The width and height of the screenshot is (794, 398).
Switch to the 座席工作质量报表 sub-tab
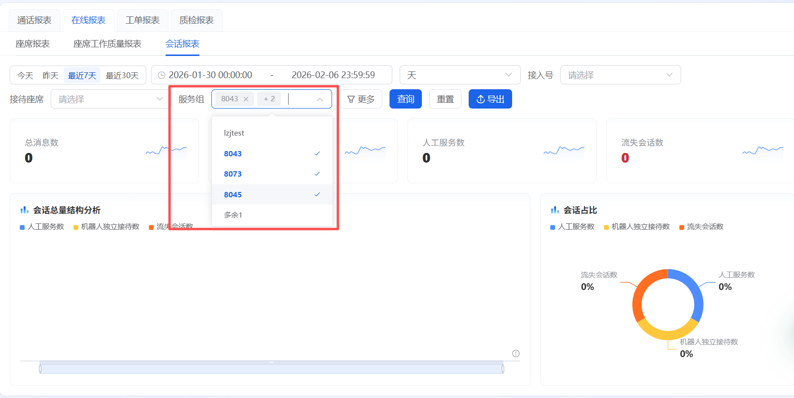pyautogui.click(x=107, y=44)
